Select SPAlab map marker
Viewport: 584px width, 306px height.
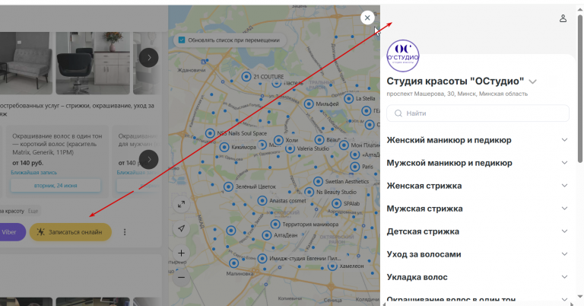(336, 203)
